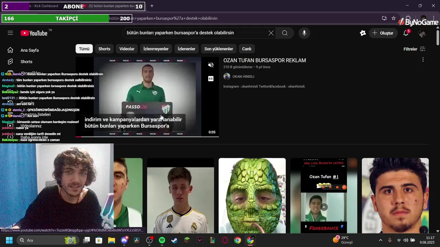Click the magnifying glass search button

pos(285,33)
